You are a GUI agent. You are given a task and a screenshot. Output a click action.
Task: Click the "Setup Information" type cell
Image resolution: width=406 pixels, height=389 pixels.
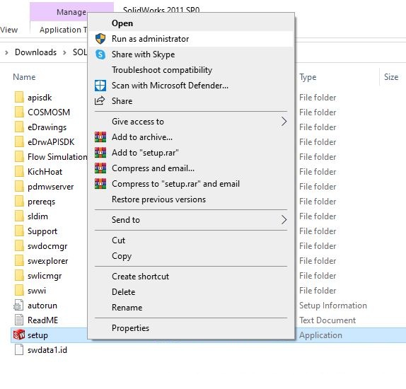click(333, 306)
